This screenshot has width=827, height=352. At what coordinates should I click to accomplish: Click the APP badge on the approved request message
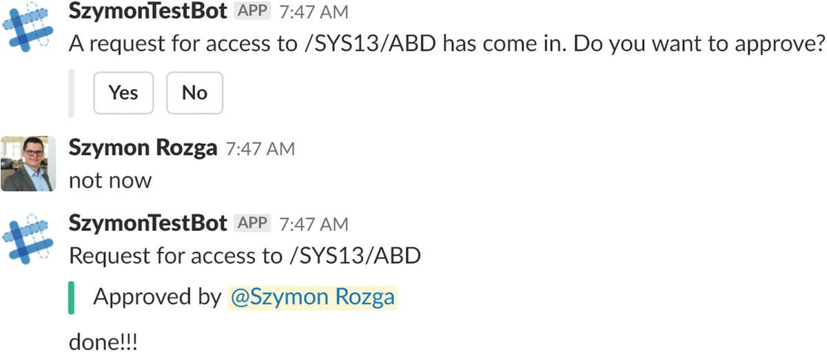pos(252,222)
